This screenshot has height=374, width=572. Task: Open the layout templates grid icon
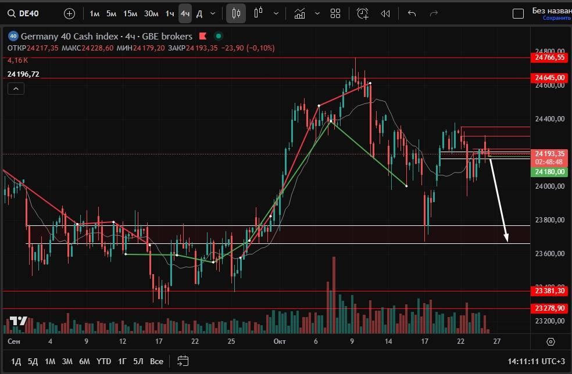(x=335, y=13)
